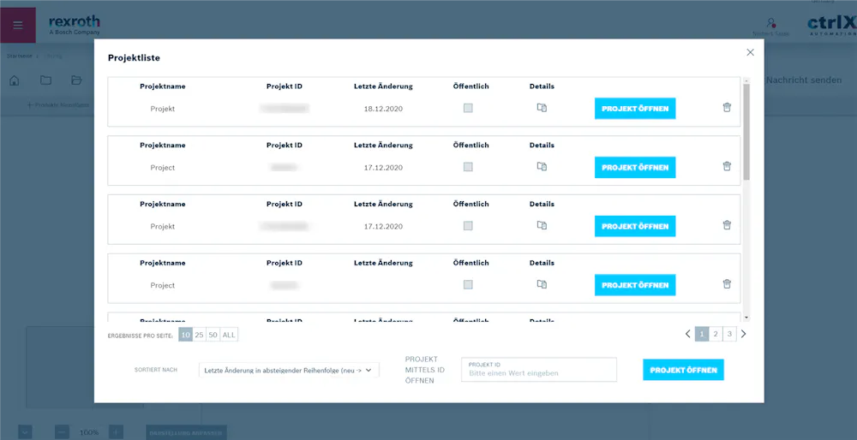Go to results page 2
Viewport: 857px width, 440px height.
[716, 334]
